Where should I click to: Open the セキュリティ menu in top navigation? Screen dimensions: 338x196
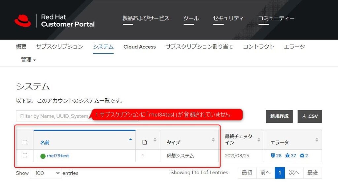pyautogui.click(x=228, y=19)
